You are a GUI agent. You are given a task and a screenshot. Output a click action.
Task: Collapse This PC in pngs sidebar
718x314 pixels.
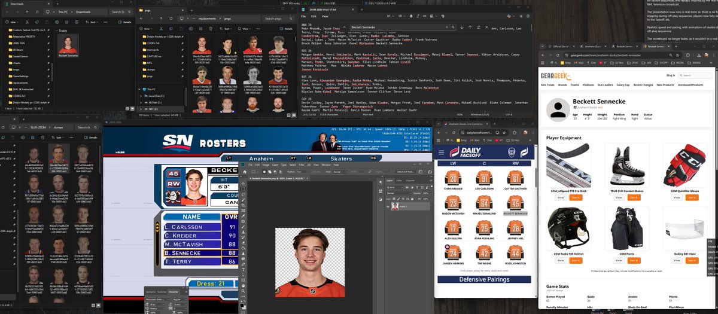(139, 89)
